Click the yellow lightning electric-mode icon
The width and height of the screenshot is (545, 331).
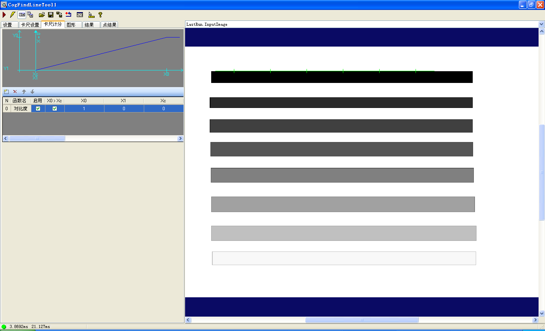tap(12, 15)
